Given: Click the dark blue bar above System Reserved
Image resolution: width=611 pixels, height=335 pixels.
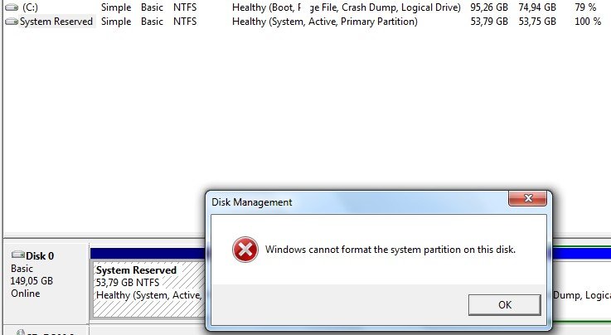Looking at the screenshot, I should (x=148, y=254).
